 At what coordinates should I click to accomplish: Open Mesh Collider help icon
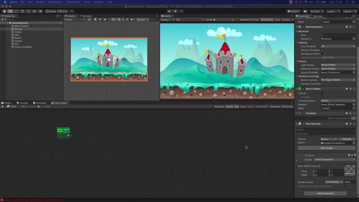pyautogui.click(x=347, y=89)
